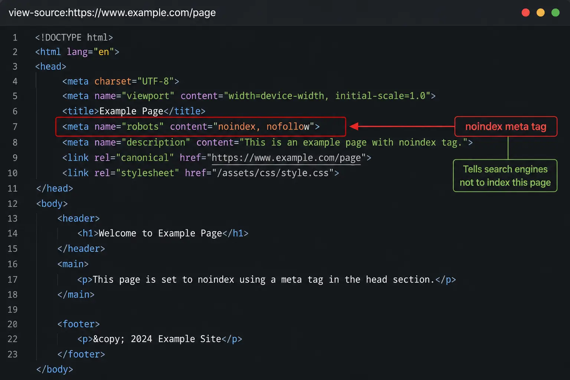Click the closing </head> tag

click(x=55, y=189)
